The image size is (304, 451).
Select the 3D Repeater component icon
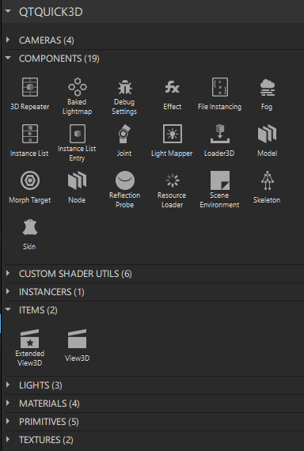[x=30, y=87]
